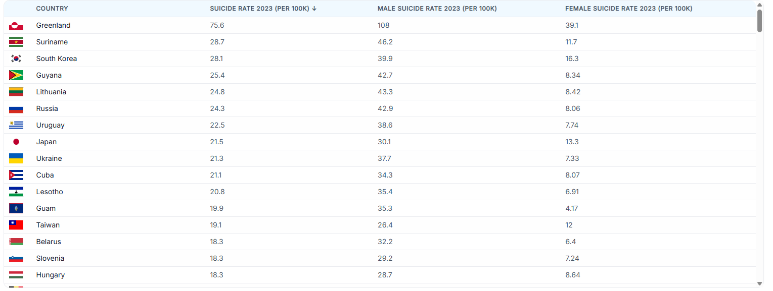Click Slovenia's male rate 29.2
This screenshot has height=291, width=773.
click(385, 258)
